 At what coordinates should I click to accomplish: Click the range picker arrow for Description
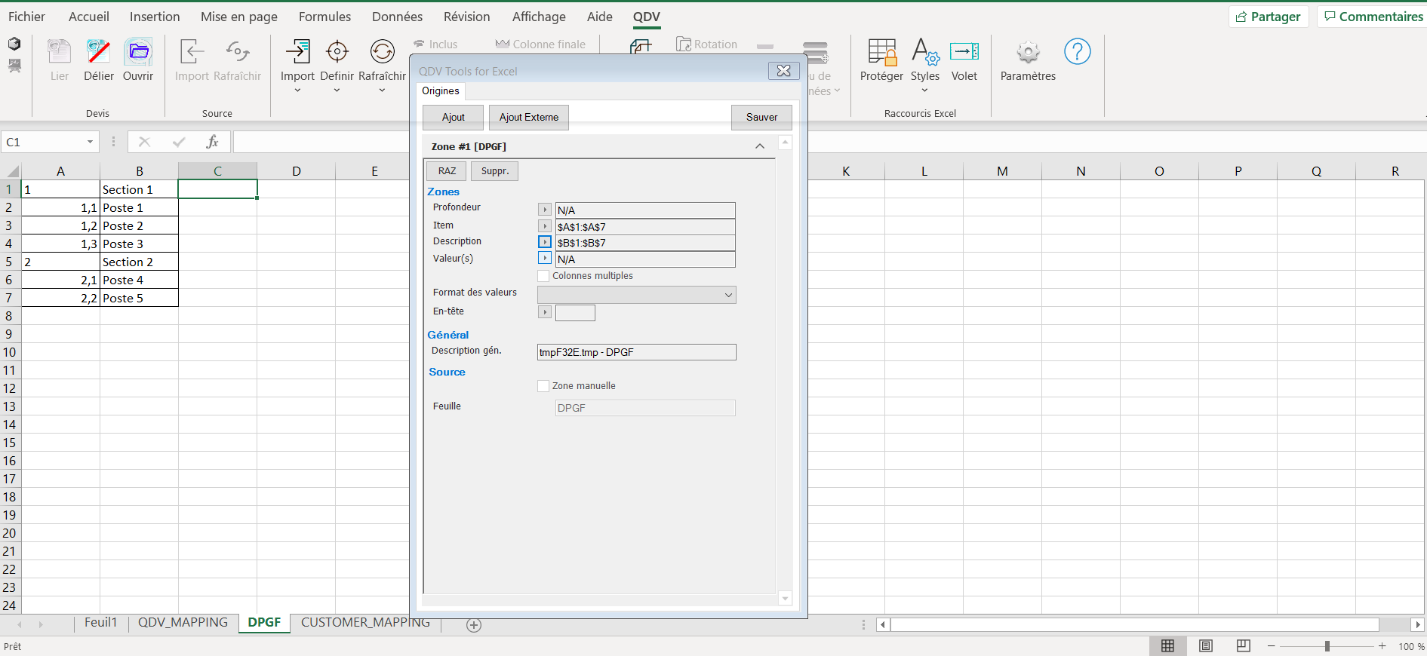(x=545, y=242)
